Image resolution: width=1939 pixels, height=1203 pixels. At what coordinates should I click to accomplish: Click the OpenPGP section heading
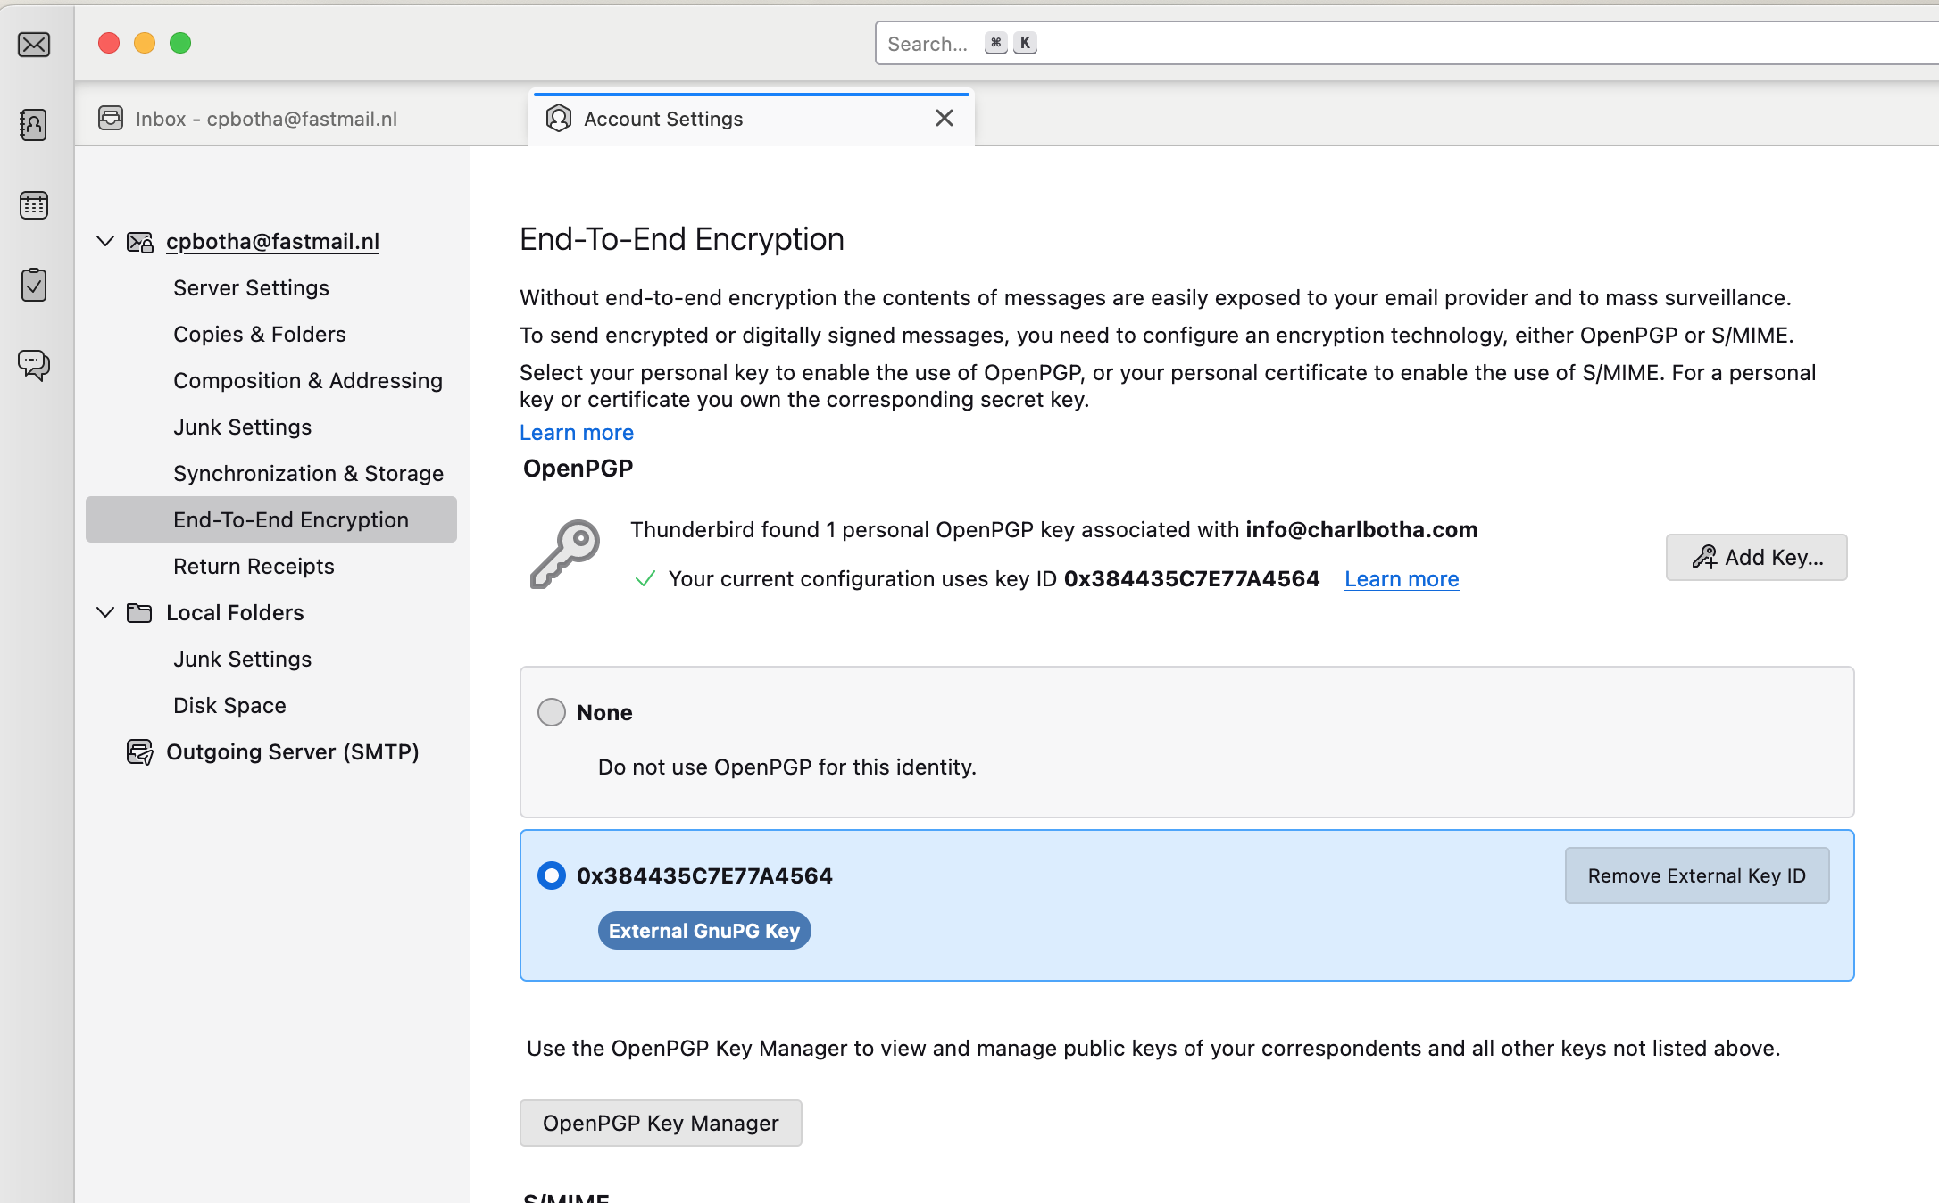(x=578, y=469)
